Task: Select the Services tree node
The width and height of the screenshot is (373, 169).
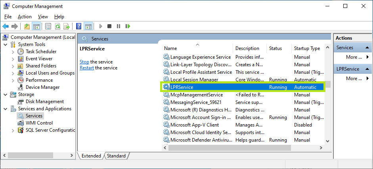Action: (x=34, y=116)
